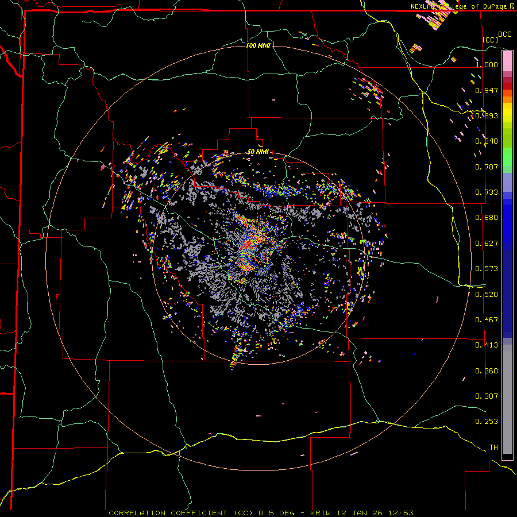The image size is (517, 517).
Task: Click the DCC label above the color scale
Action: click(504, 34)
